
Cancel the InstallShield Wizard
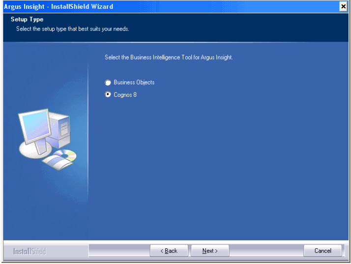pos(322,251)
